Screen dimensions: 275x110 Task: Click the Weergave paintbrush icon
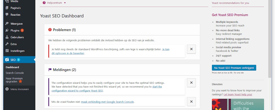[7, 23]
